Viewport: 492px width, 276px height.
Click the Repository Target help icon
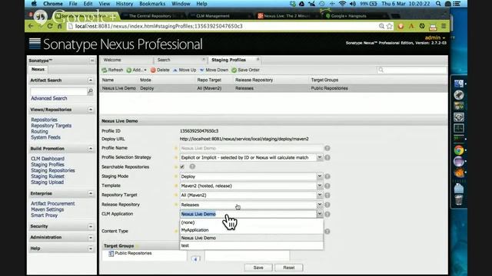327,195
